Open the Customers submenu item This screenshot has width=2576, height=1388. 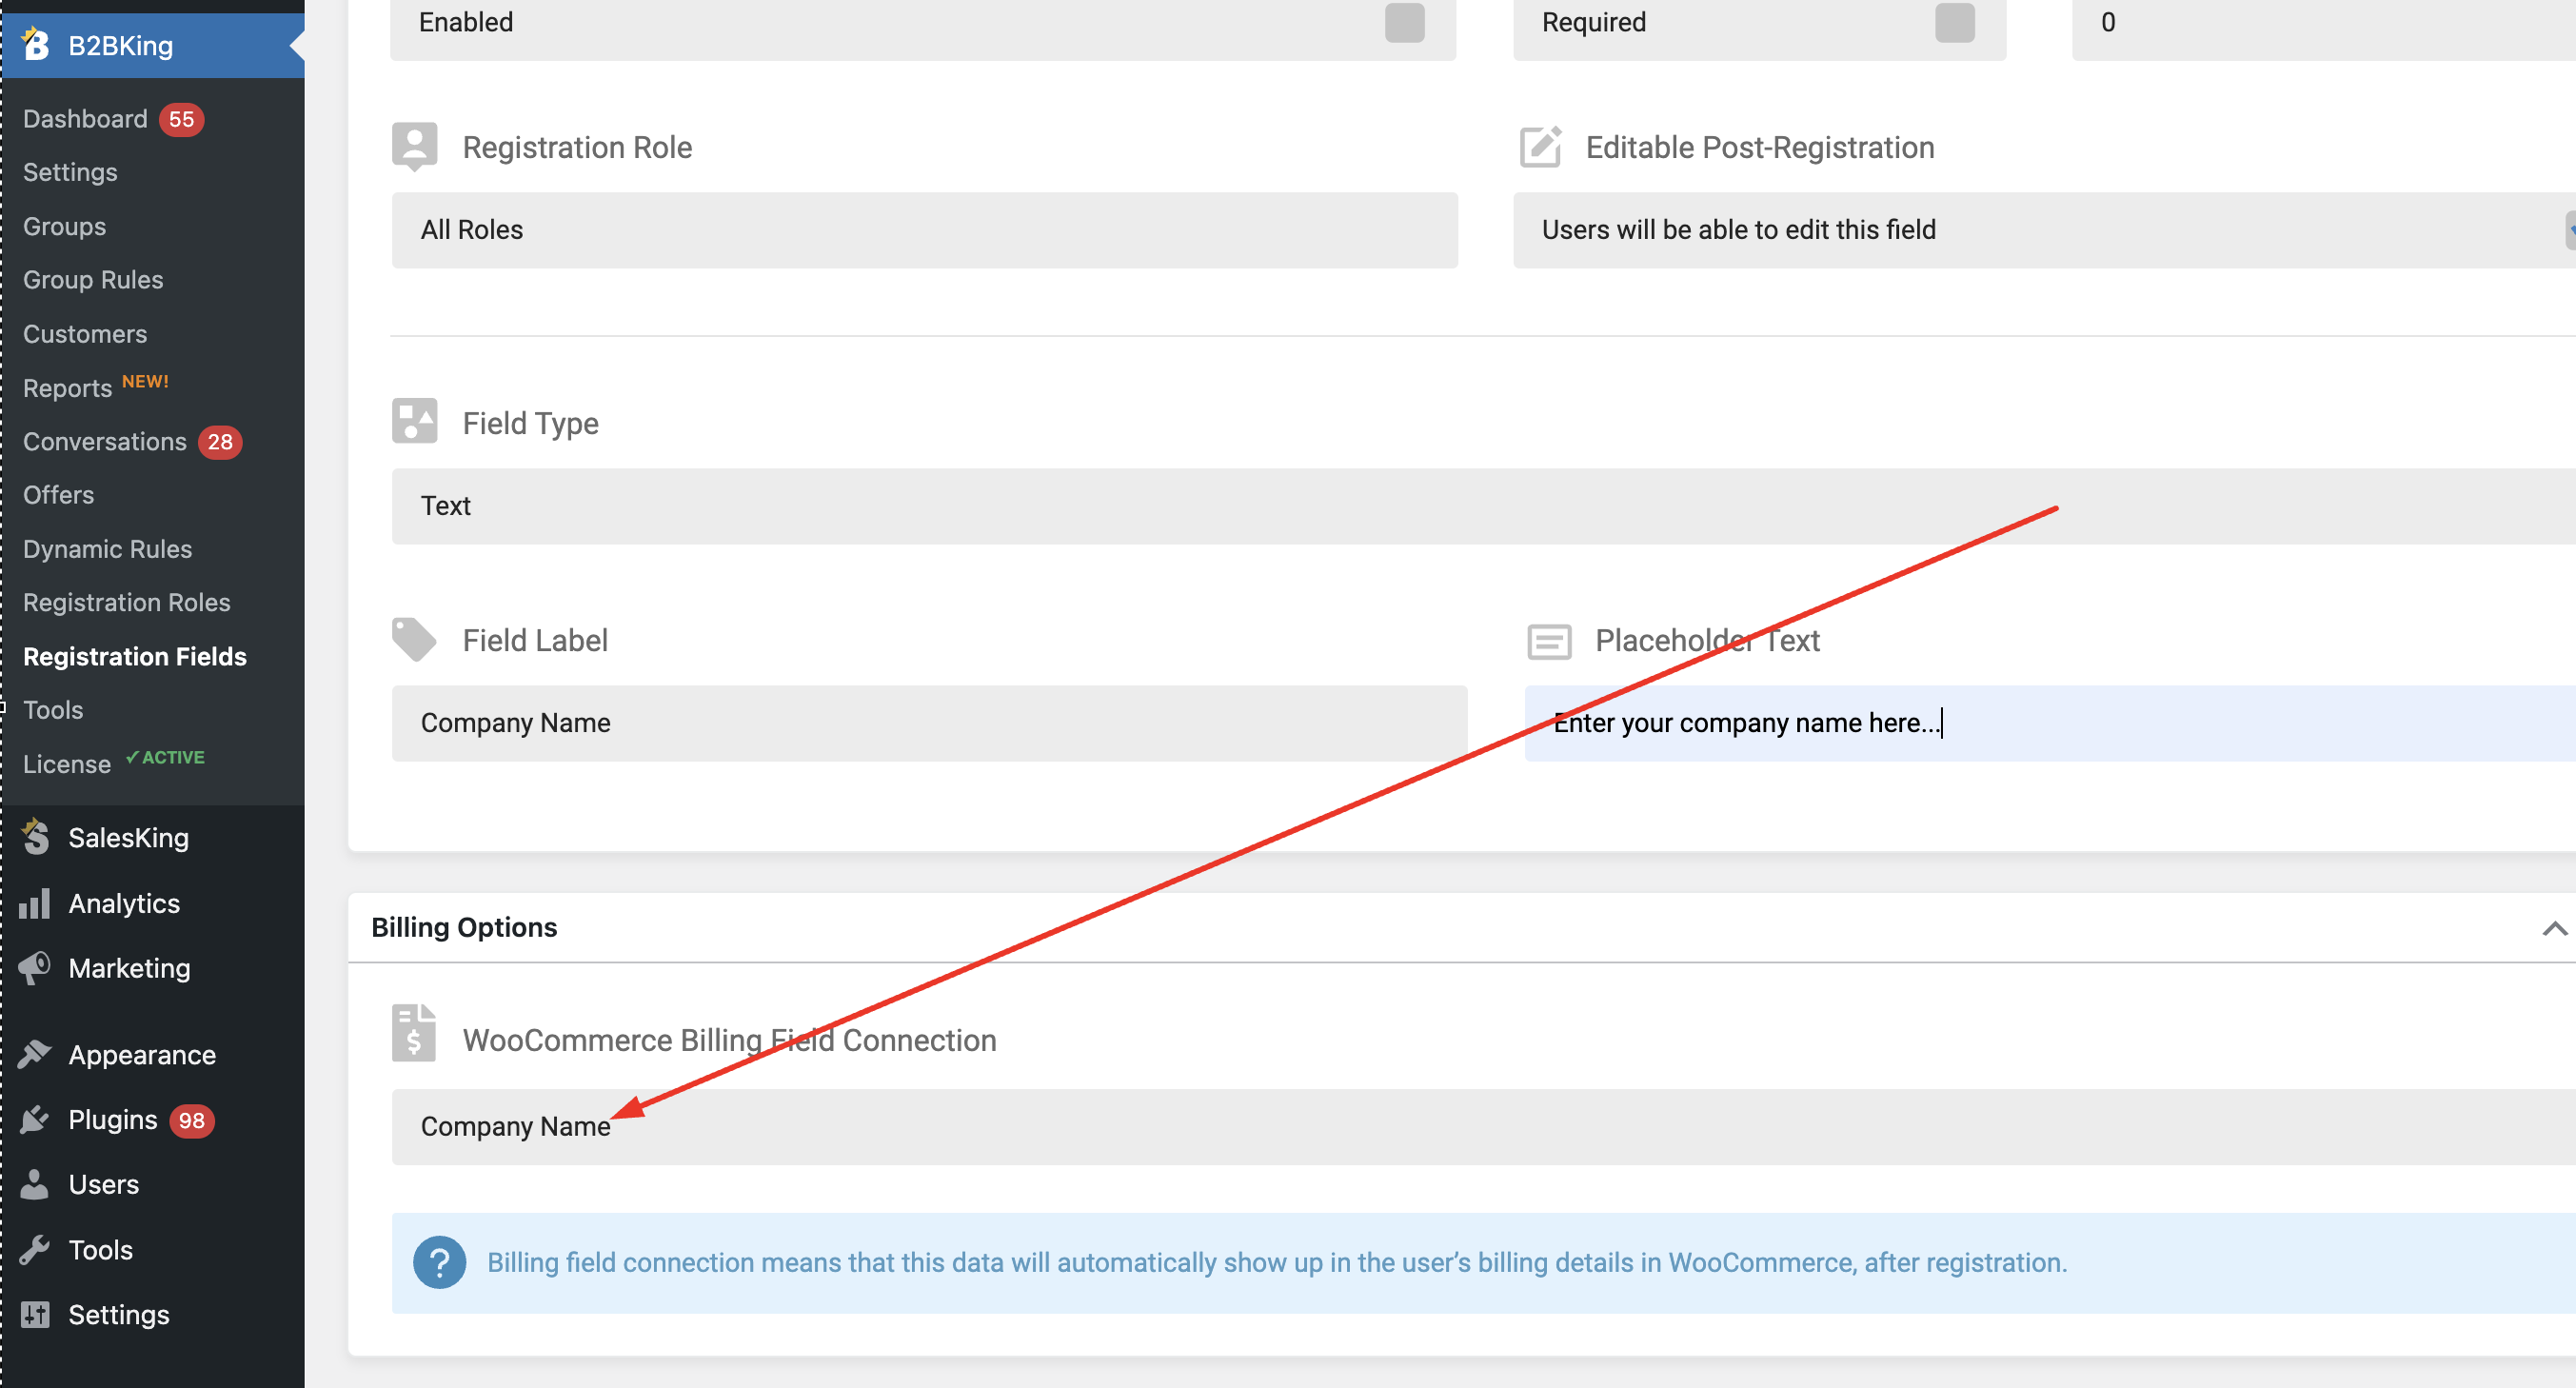[85, 334]
